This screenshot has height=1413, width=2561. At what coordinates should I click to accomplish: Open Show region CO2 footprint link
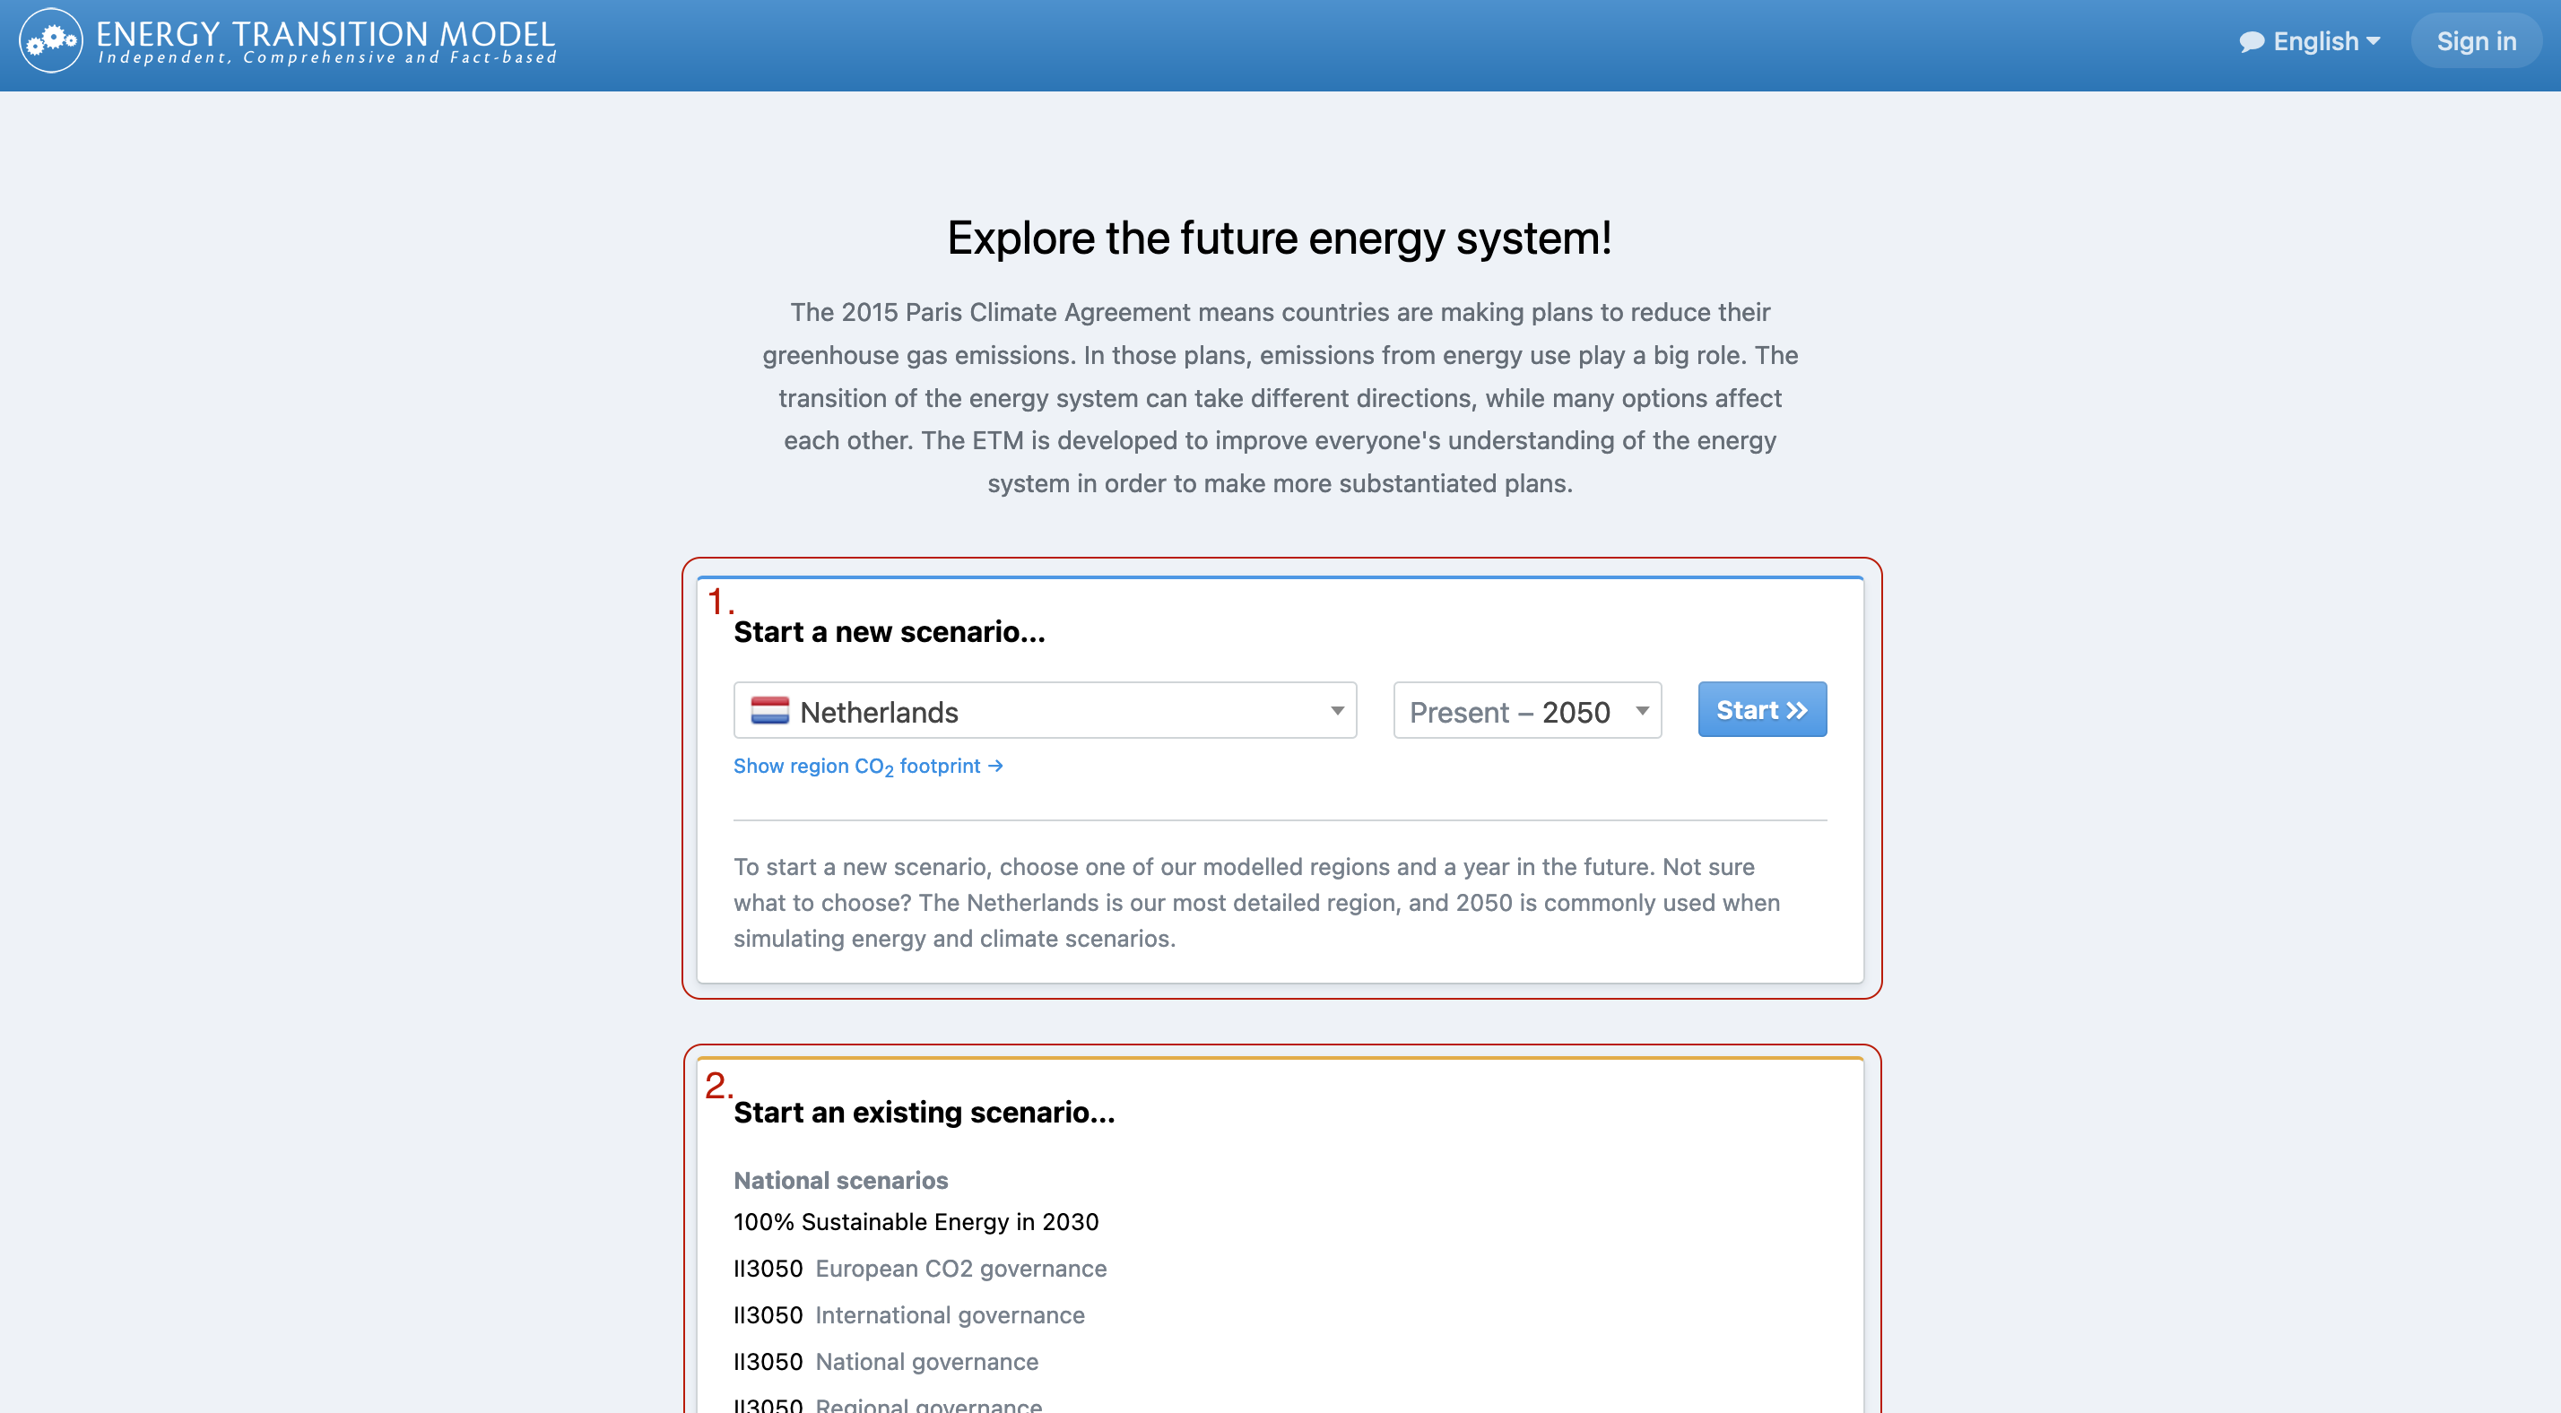pyautogui.click(x=868, y=766)
